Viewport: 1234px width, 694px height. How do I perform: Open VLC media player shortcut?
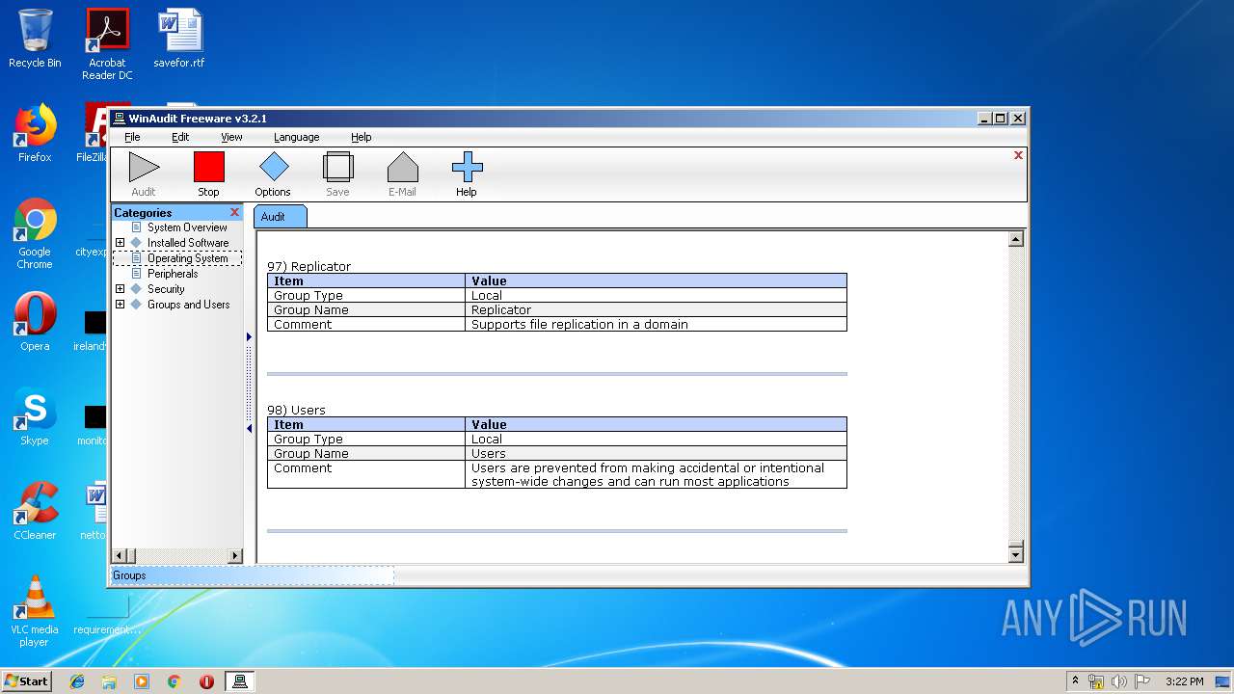[x=35, y=611]
